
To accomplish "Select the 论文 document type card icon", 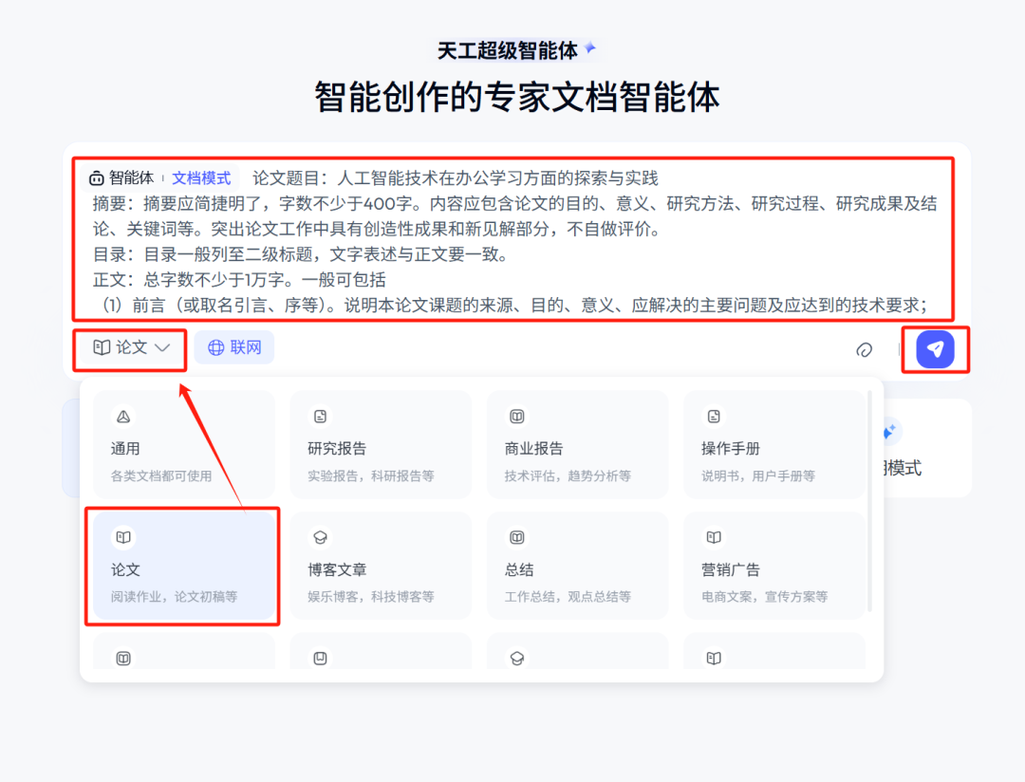I will click(123, 536).
